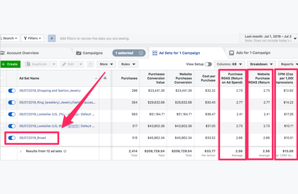Open the Duplicate options arrow
Viewport: 298px width, 194px height.
click(54, 64)
